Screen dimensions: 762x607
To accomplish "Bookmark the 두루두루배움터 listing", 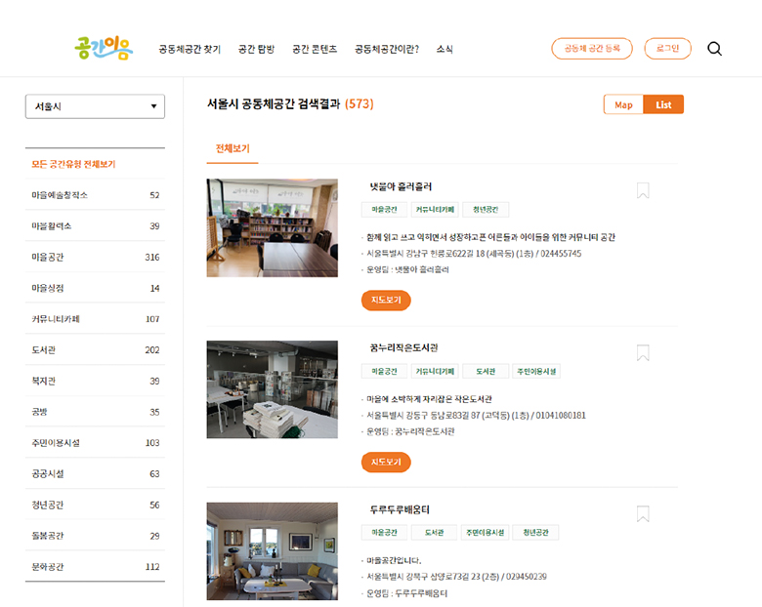I will pyautogui.click(x=643, y=514).
